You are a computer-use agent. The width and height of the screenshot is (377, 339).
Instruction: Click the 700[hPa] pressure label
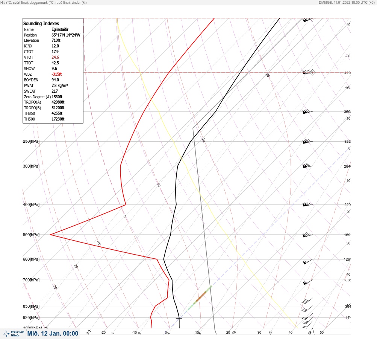click(x=31, y=280)
